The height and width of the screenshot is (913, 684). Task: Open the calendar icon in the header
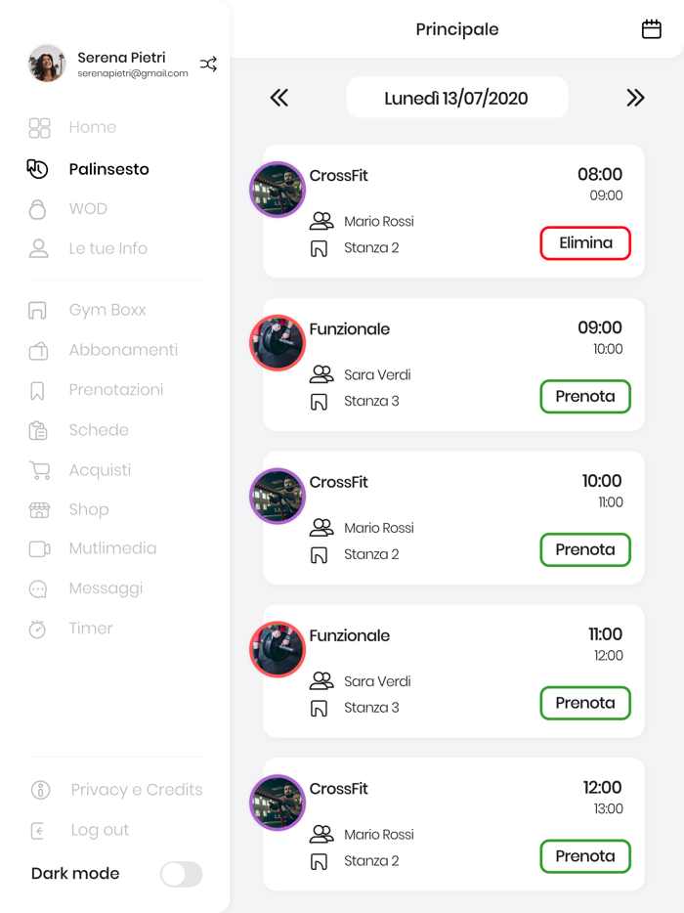pyautogui.click(x=652, y=29)
